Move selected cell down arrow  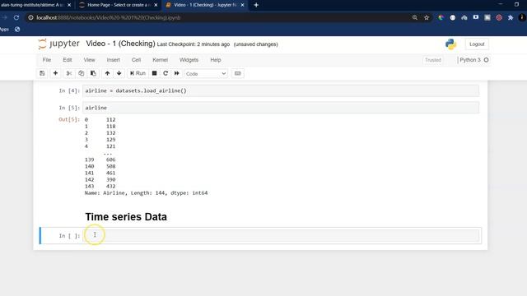tap(119, 73)
